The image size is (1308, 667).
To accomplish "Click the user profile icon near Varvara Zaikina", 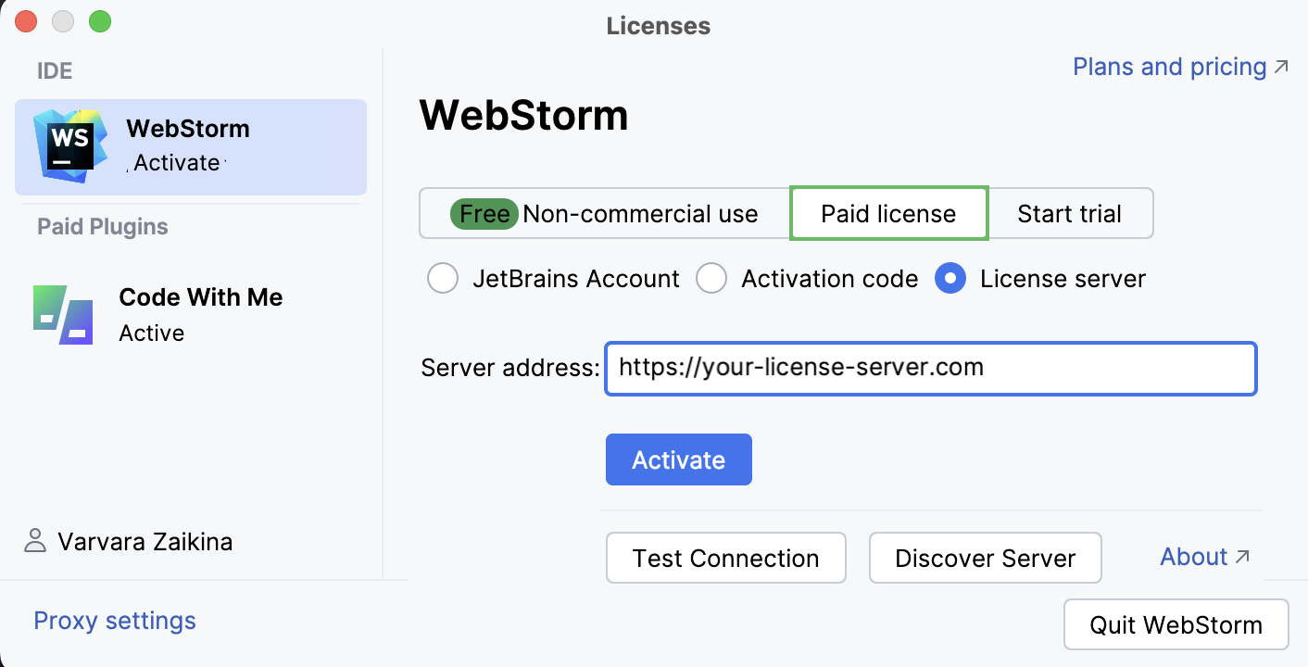I will (x=36, y=541).
